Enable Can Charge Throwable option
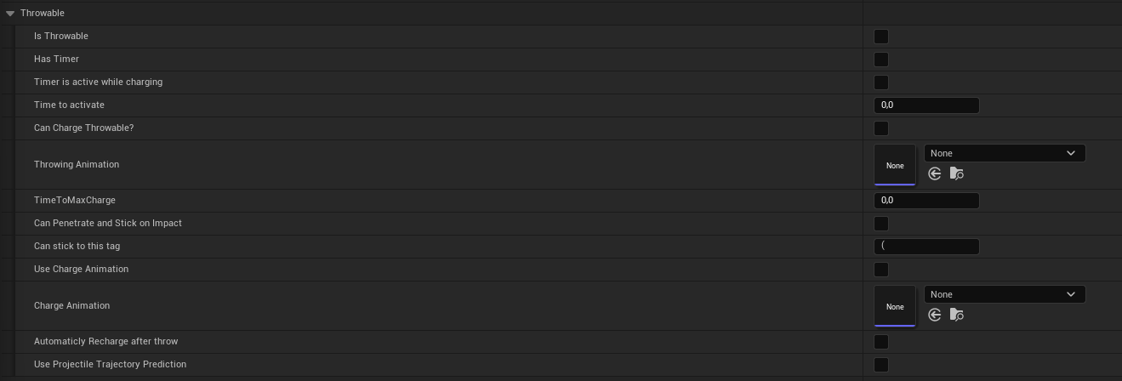1122x381 pixels. click(x=881, y=128)
